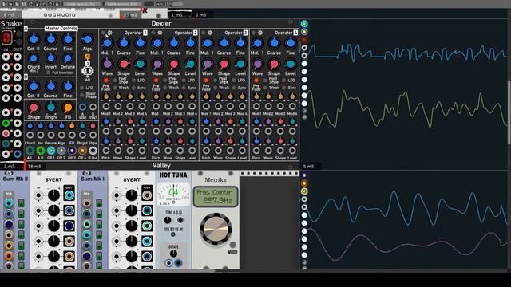Image resolution: width=511 pixels, height=287 pixels.
Task: Click the Snake channel number display
Action: point(7,37)
